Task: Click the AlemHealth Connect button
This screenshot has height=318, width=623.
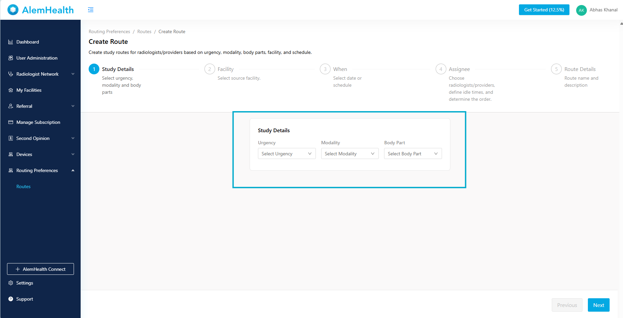Action: [x=40, y=269]
